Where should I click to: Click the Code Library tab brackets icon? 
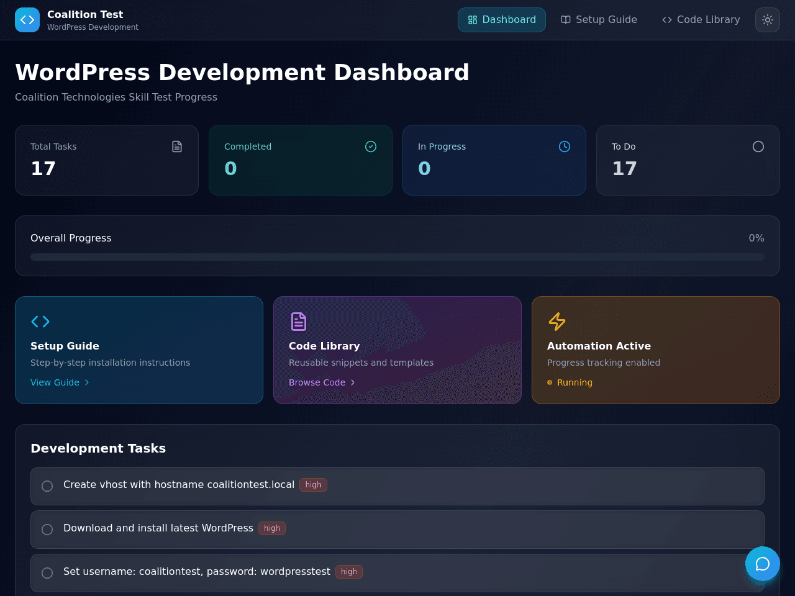click(667, 20)
